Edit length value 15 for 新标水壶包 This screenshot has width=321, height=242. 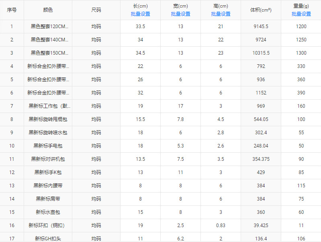[x=140, y=212]
